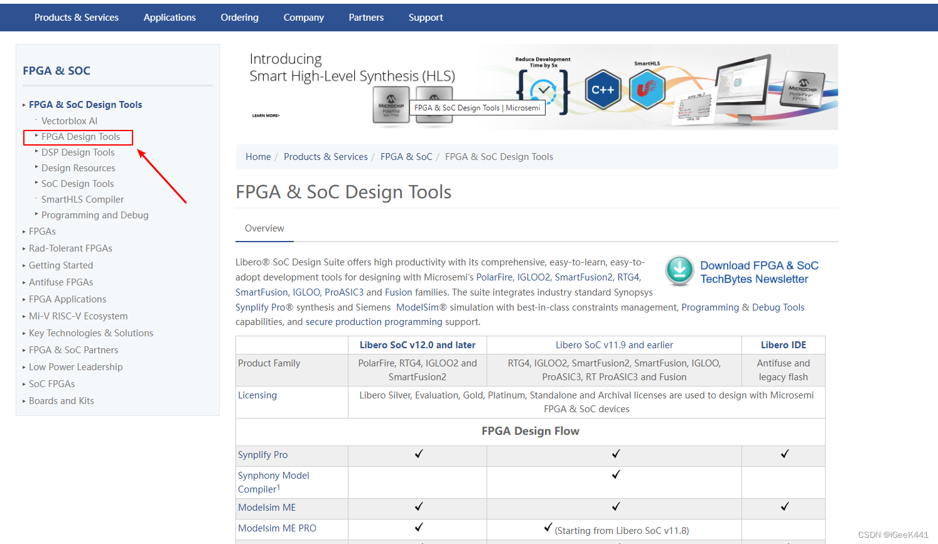Expand the FPGA Design Tools arrow

[x=36, y=136]
